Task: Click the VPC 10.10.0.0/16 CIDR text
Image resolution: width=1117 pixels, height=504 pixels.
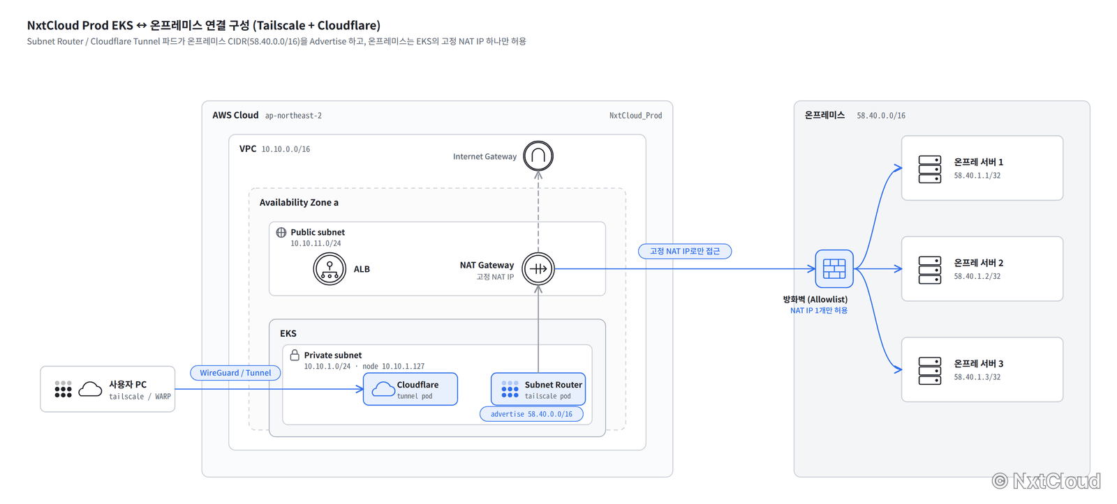Action: (x=286, y=149)
